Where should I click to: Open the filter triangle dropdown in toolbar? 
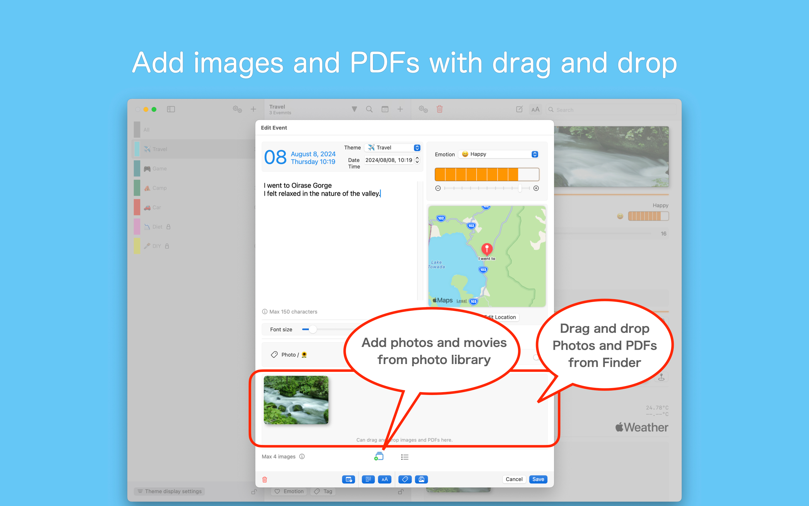coord(354,109)
